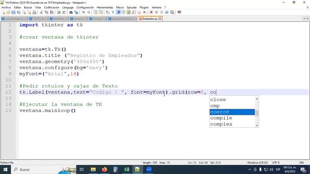The width and height of the screenshot is (310, 174).
Task: Click line 15 'ventana.mainloop()' in the editor
Action: 47,111
